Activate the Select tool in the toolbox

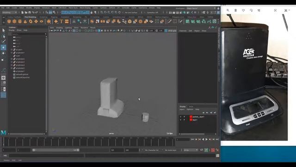pyautogui.click(x=3, y=30)
